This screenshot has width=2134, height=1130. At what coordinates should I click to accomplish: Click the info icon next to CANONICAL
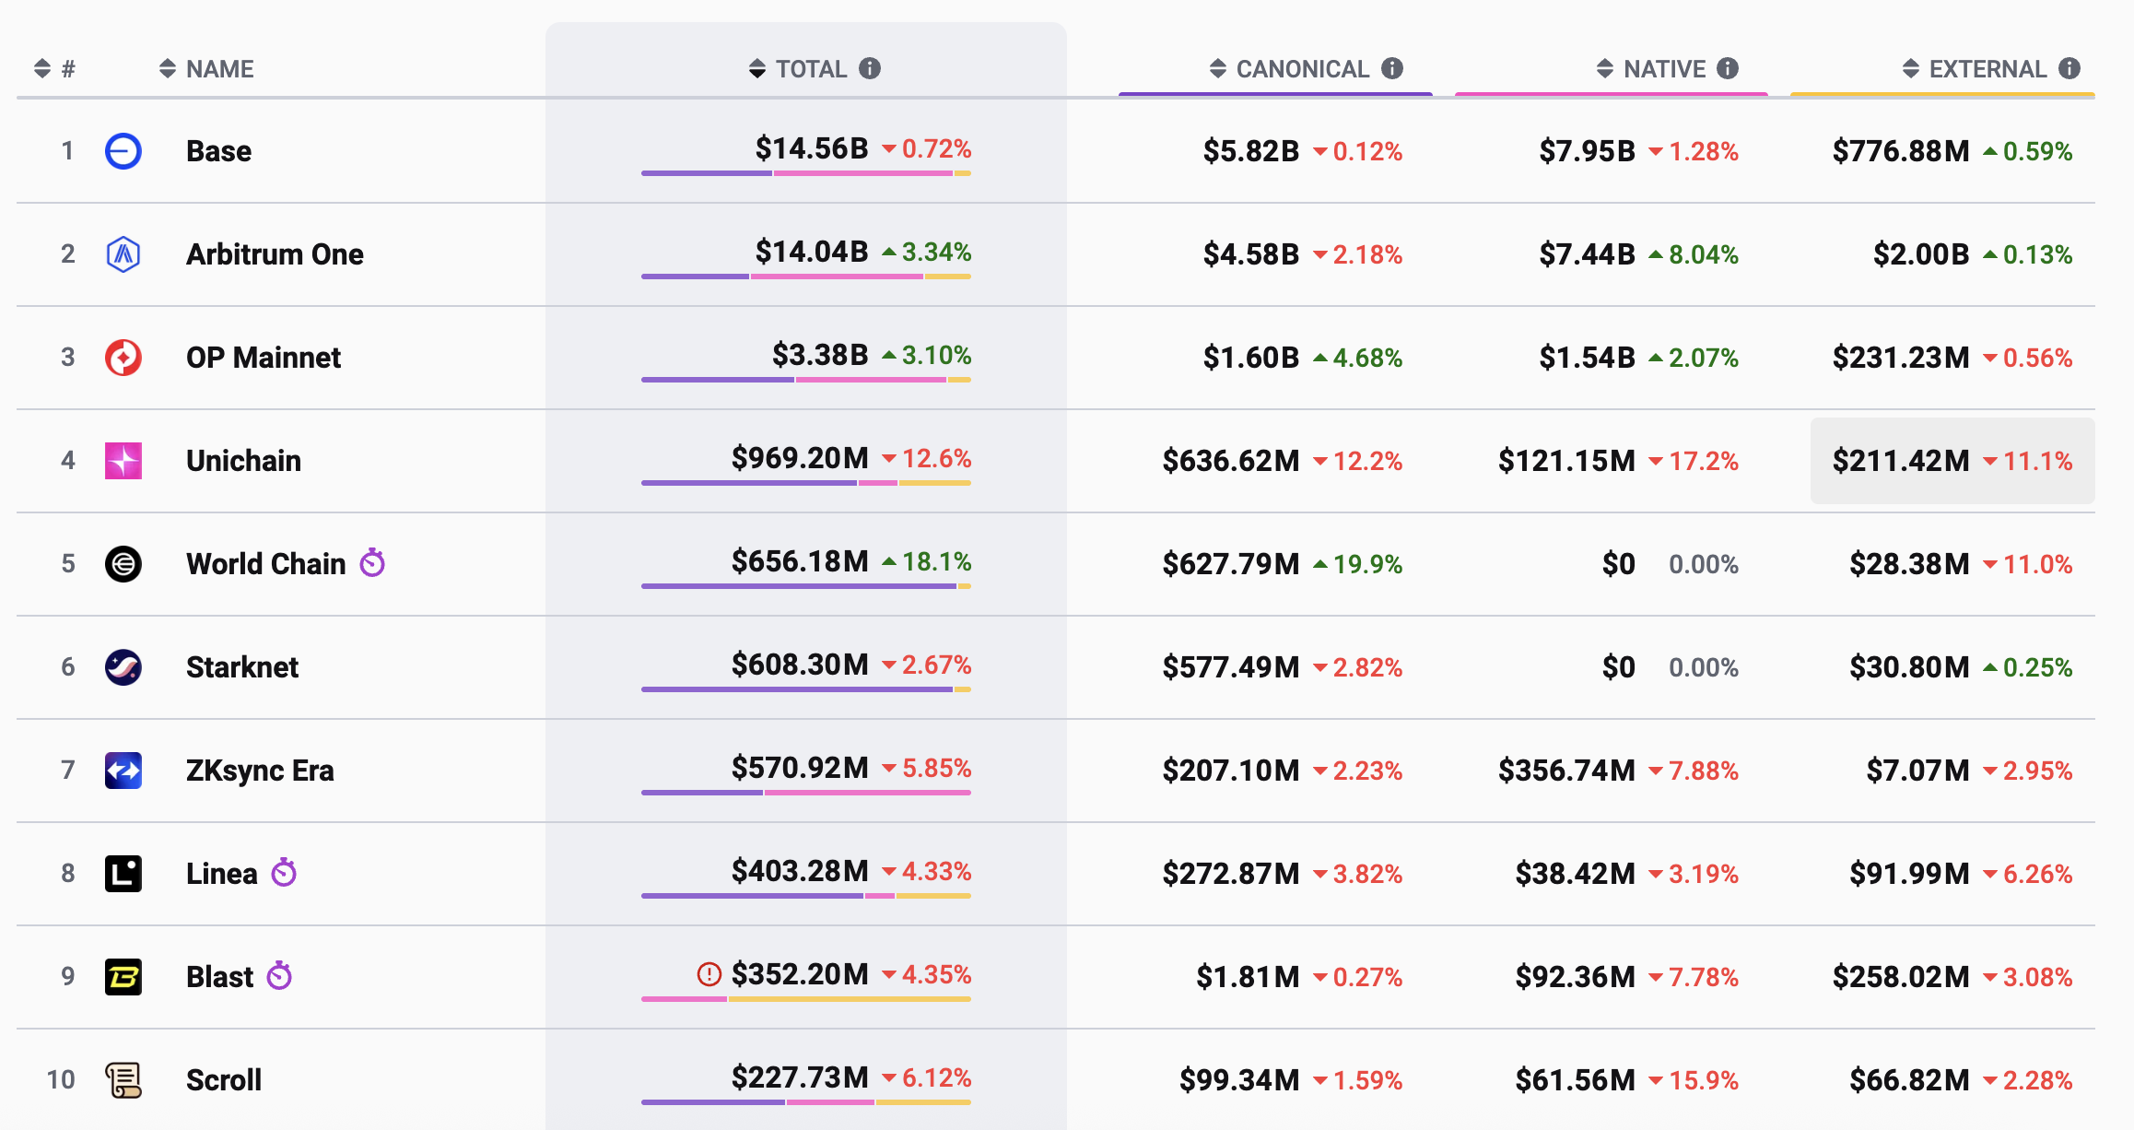(1392, 68)
